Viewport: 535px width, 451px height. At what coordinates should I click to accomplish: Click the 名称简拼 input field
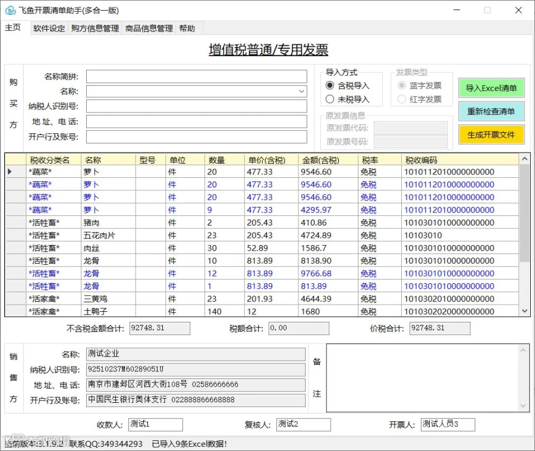[197, 77]
